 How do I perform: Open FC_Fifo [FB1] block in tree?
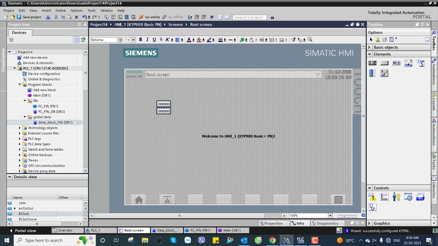point(48,106)
